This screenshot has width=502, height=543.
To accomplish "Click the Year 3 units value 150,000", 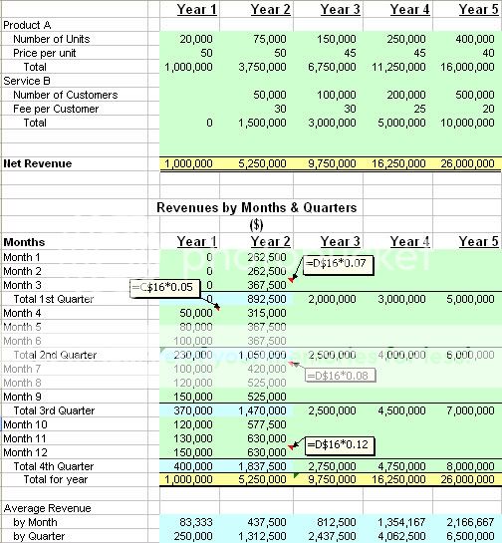I will 337,39.
